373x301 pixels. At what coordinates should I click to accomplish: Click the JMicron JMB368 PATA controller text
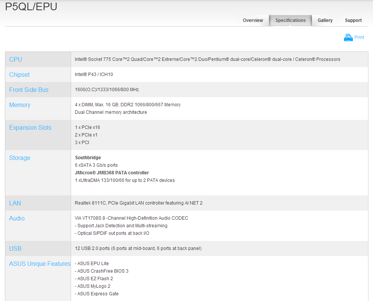pyautogui.click(x=112, y=173)
